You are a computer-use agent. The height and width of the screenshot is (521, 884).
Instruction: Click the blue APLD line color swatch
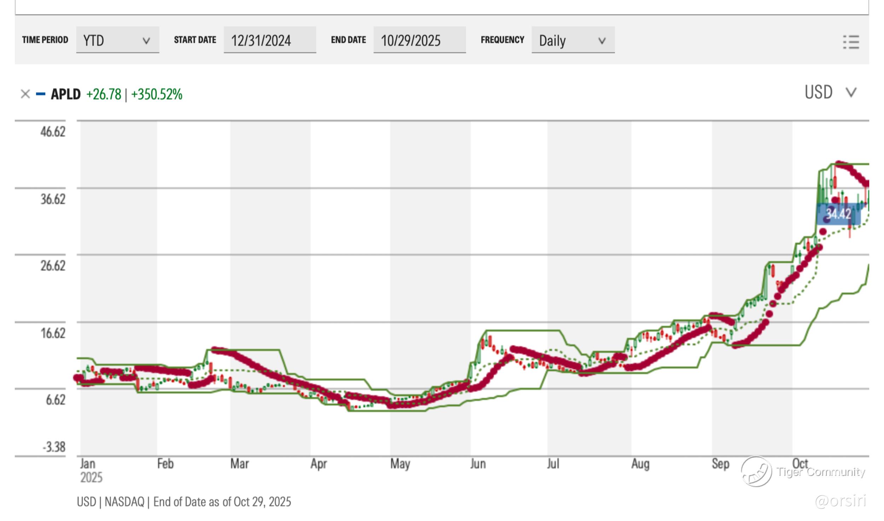(41, 94)
